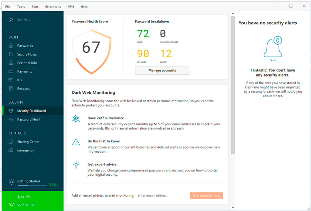Click the Emergency kit icon
This screenshot has width=311, height=211.
coord(11,150)
